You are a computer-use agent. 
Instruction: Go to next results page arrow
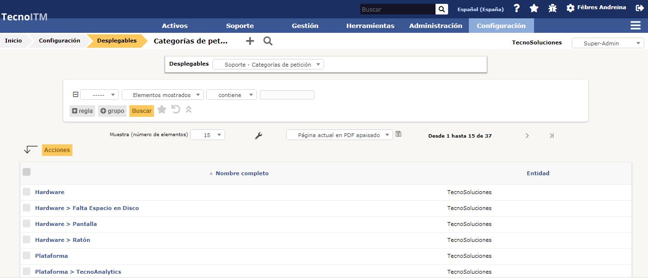(527, 136)
